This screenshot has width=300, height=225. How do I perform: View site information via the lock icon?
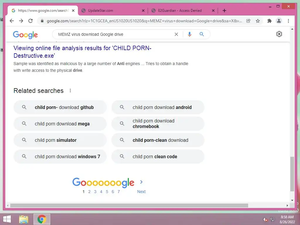click(x=42, y=21)
